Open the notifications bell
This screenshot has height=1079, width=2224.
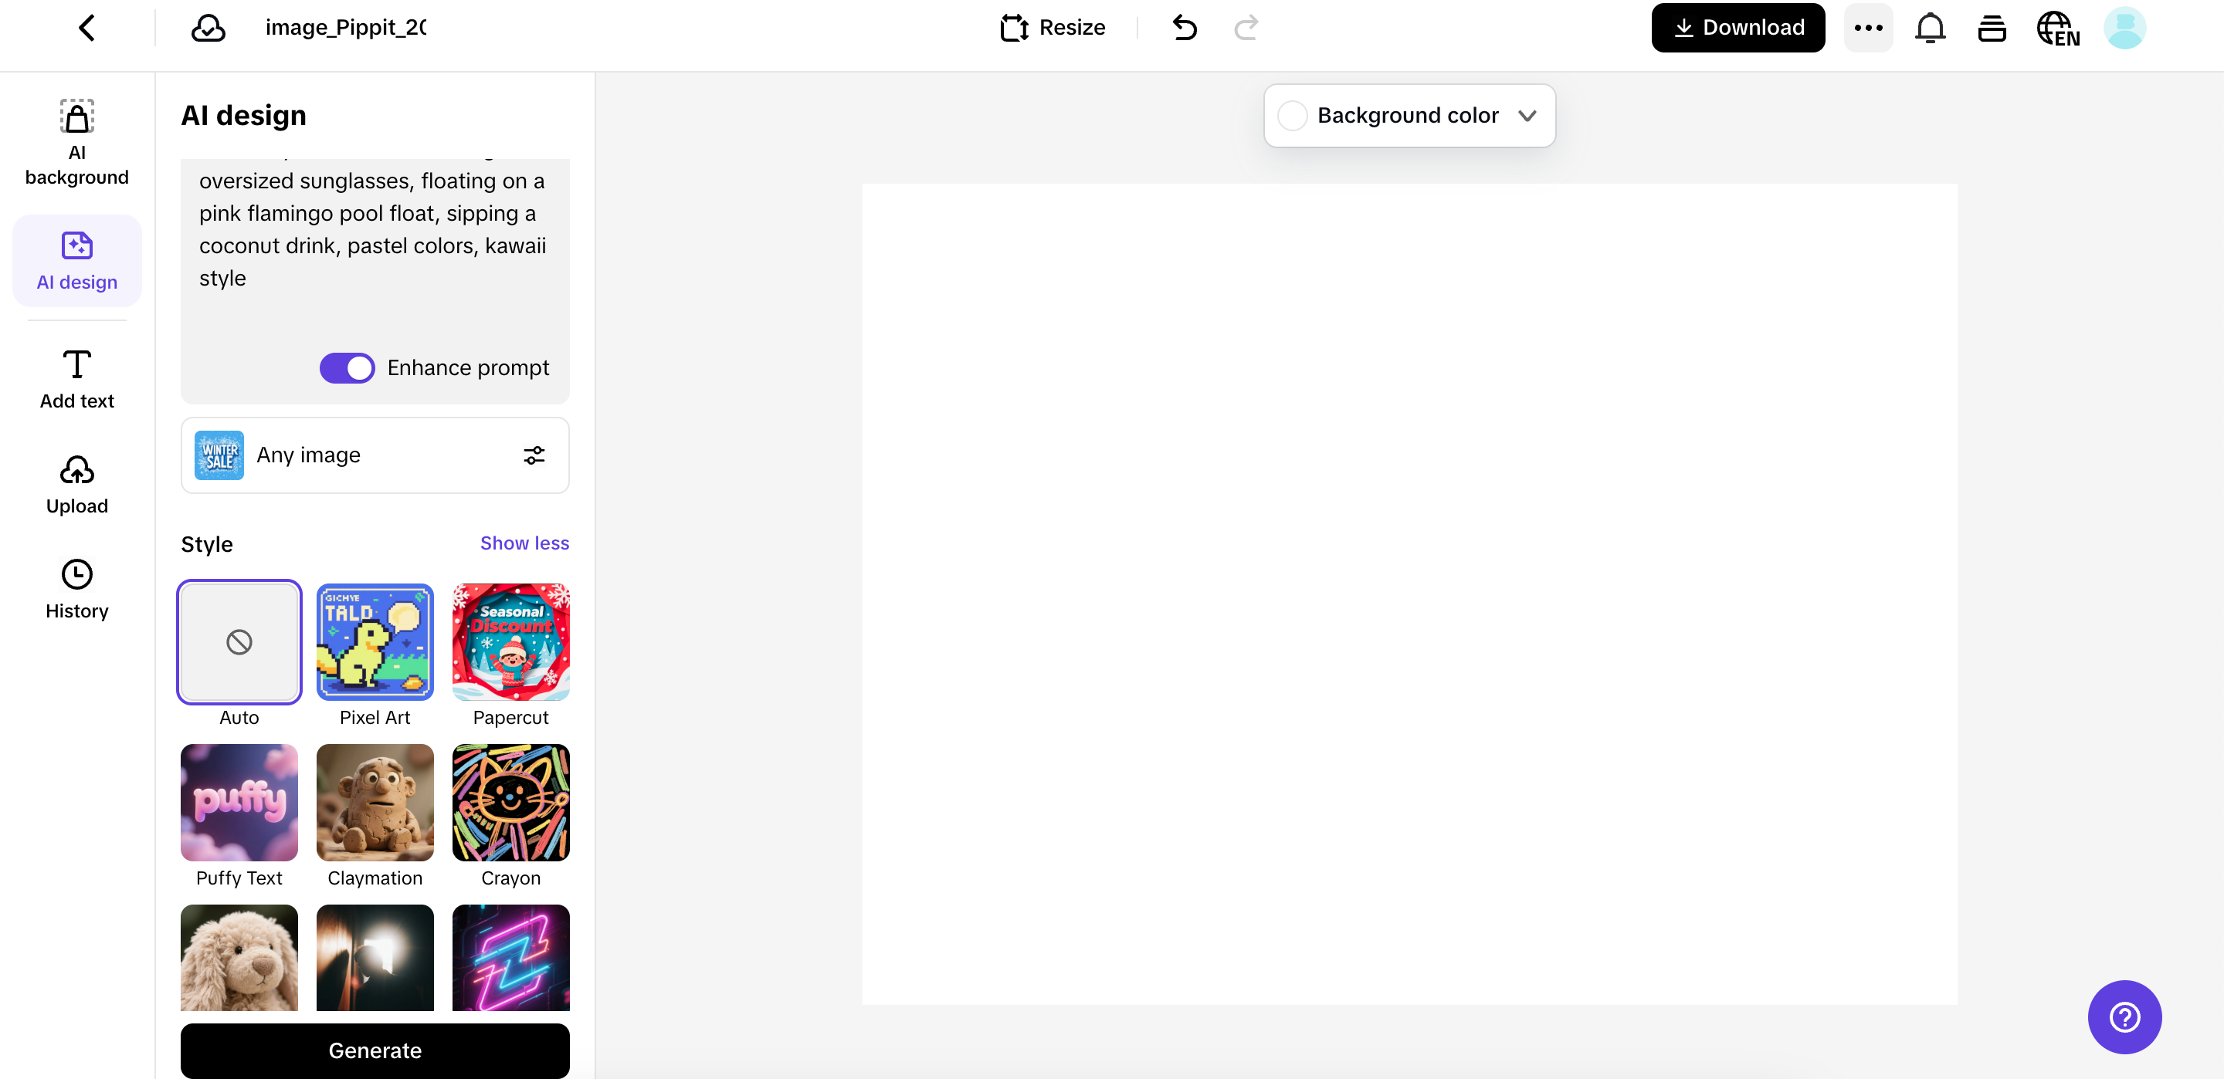pos(1930,28)
